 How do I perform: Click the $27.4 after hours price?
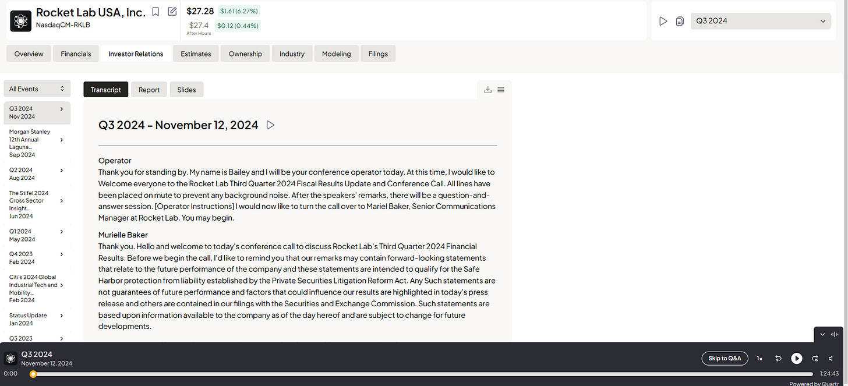pyautogui.click(x=199, y=25)
